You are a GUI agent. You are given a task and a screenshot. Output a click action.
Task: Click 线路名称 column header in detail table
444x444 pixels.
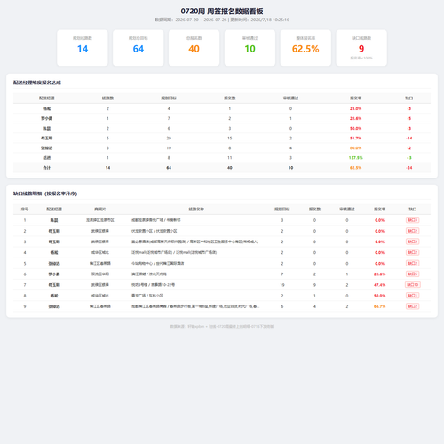pos(196,210)
